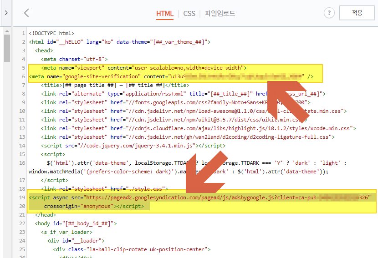Viewport: 378px width, 258px height.
Task: Click the jquery-3.4.1.min.js script line
Action: (133, 146)
